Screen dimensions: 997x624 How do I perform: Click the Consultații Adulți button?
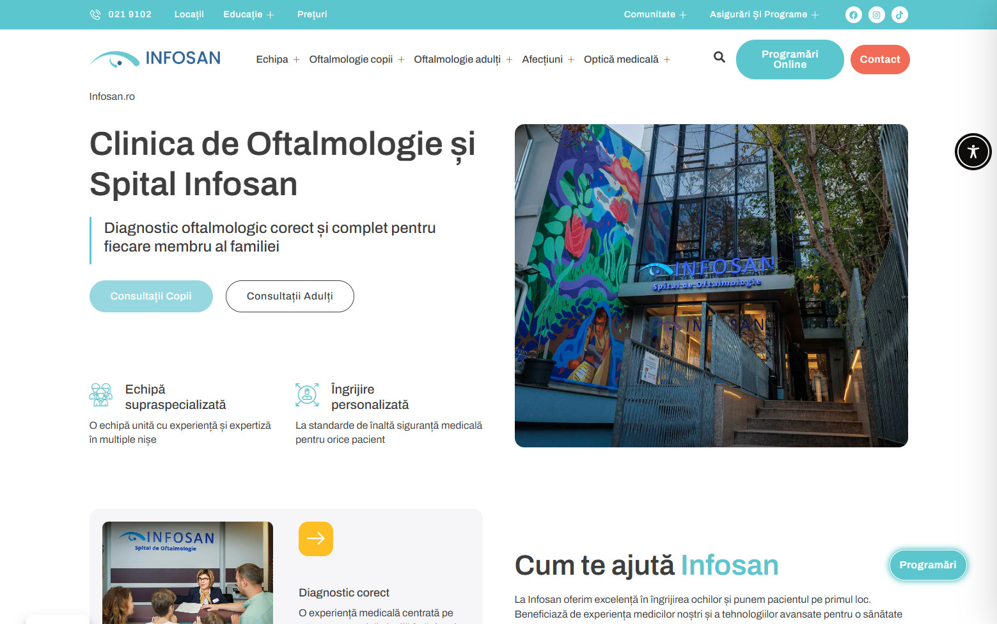[290, 296]
